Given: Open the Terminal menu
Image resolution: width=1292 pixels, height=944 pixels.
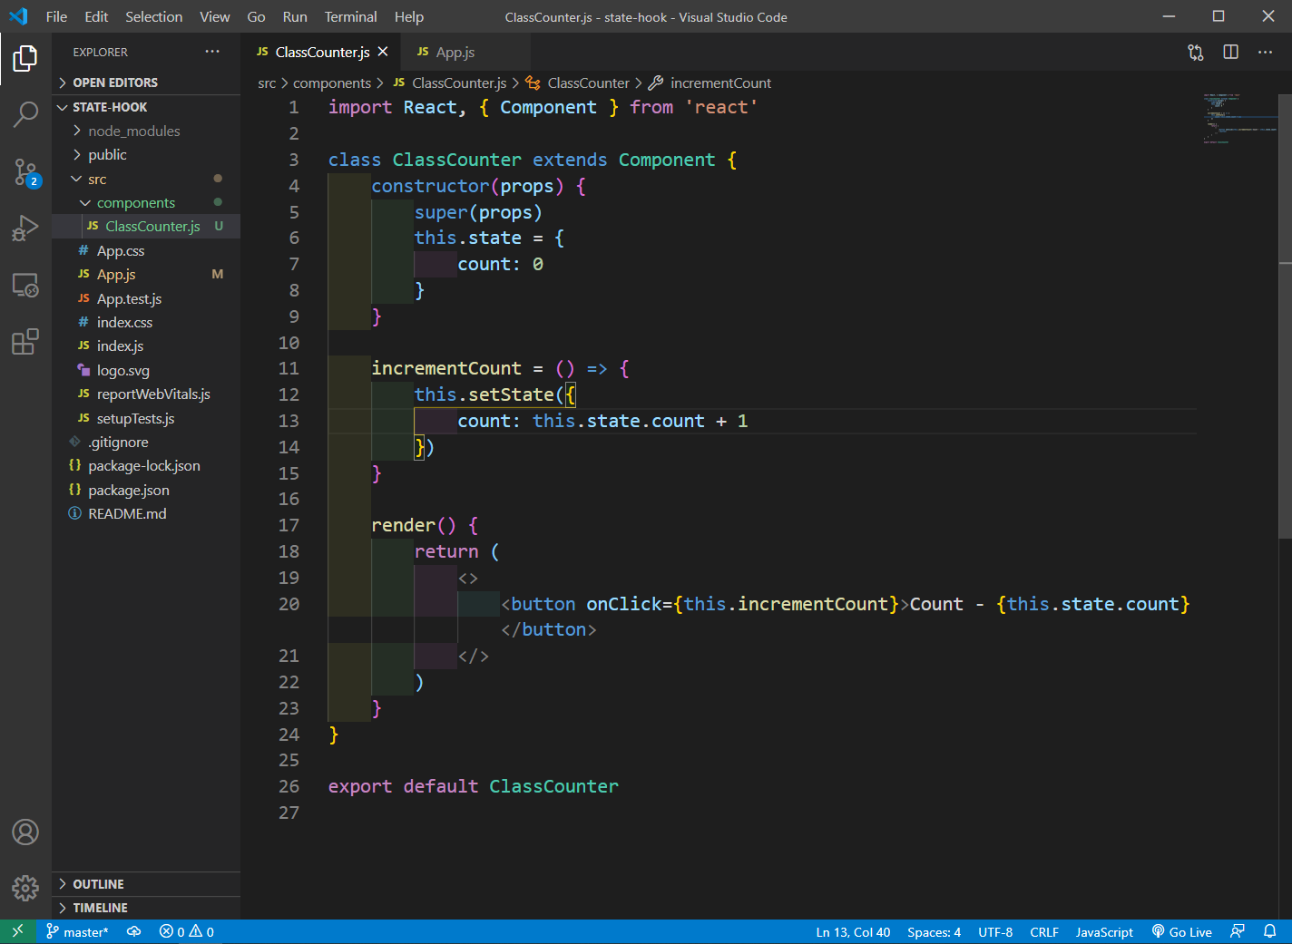Looking at the screenshot, I should [x=351, y=16].
